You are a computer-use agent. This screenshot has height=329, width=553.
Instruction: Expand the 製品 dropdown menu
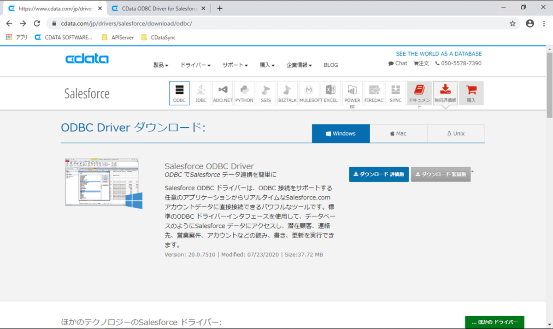[161, 65]
